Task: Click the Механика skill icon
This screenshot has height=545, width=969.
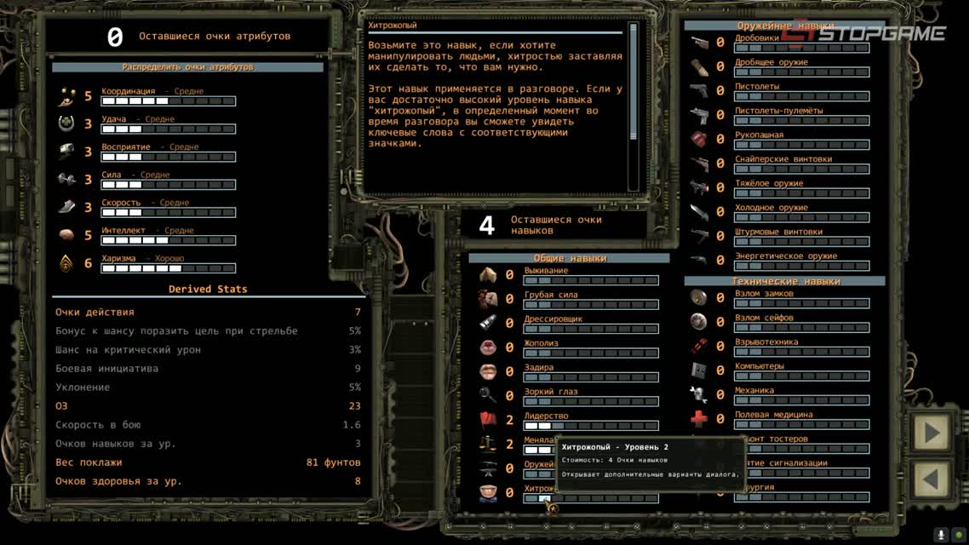Action: click(699, 394)
